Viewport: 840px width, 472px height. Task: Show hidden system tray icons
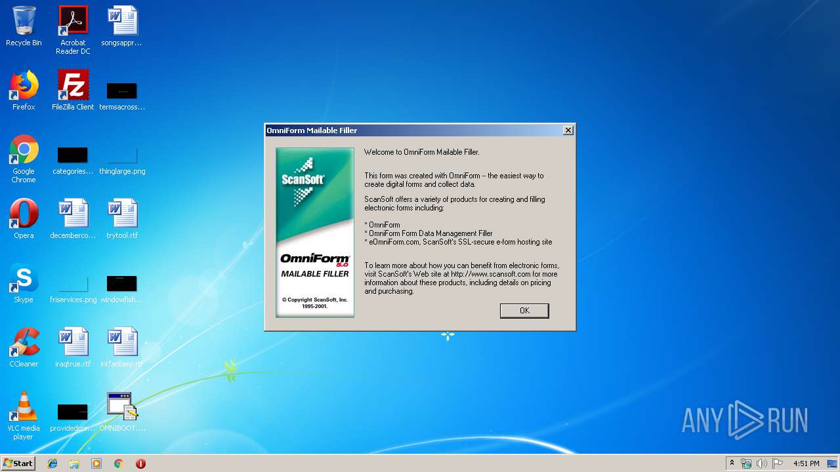[x=732, y=463]
